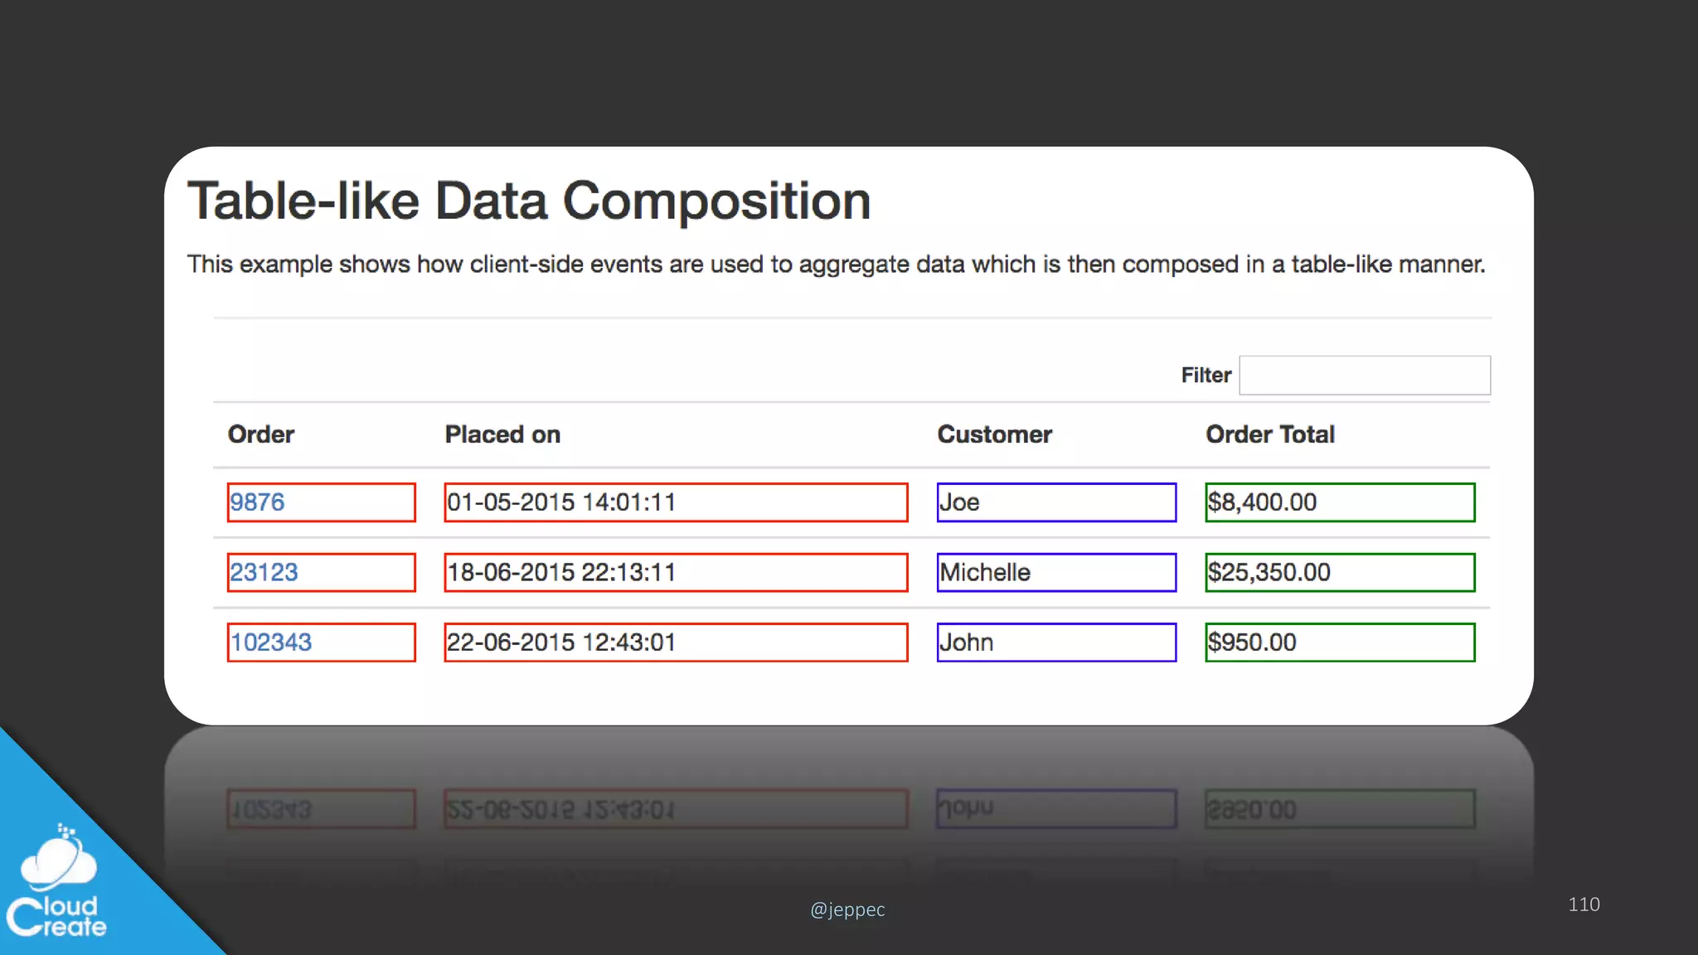Screen dimensions: 1698x955
Task: Click the Order column header
Action: pos(261,434)
